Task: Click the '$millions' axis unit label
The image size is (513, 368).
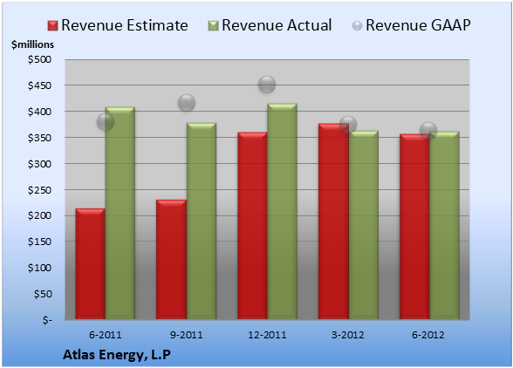Action: [32, 44]
